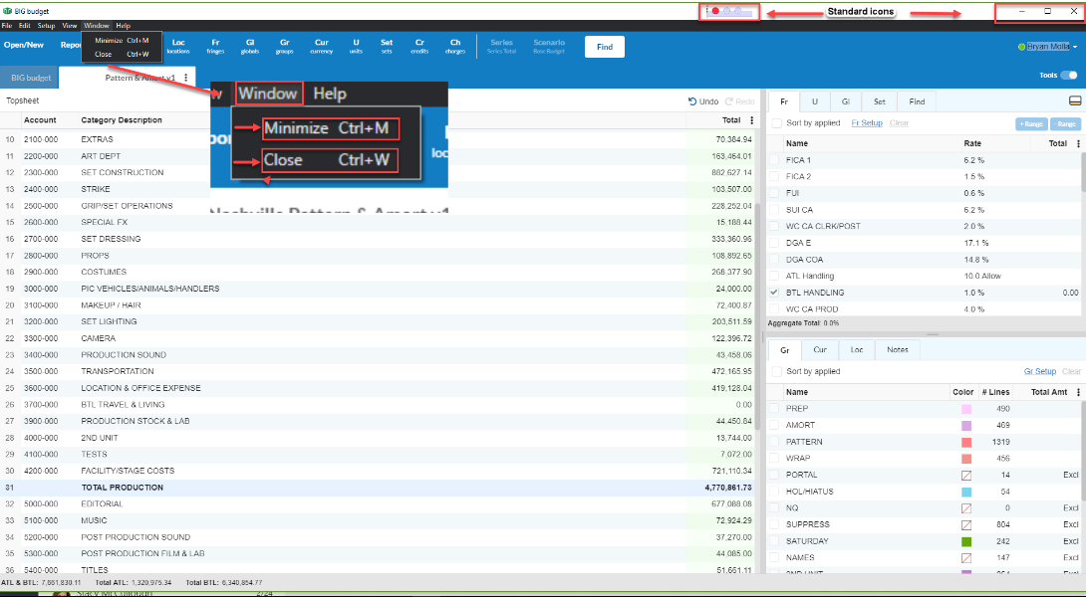Click Open/New in the toolbar

click(x=24, y=45)
